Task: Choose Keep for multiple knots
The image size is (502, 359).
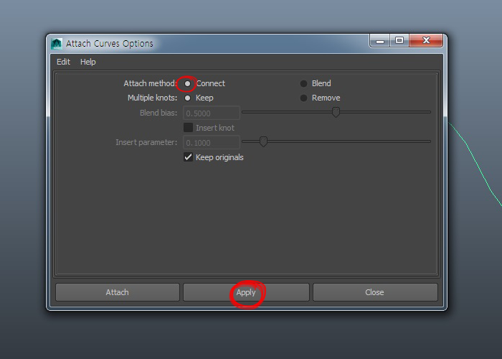Action: point(188,98)
